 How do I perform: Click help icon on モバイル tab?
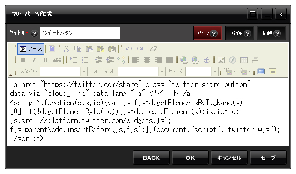[x=247, y=34]
